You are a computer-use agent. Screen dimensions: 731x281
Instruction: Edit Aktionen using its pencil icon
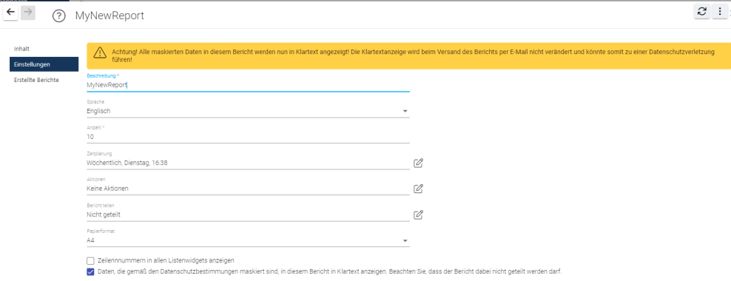(419, 189)
